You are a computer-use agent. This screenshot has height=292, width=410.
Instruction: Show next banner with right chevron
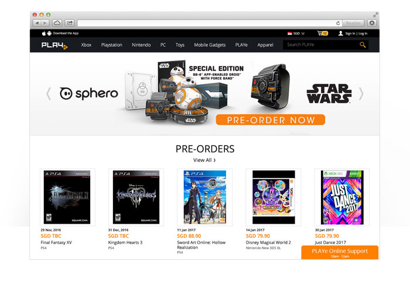(361, 94)
